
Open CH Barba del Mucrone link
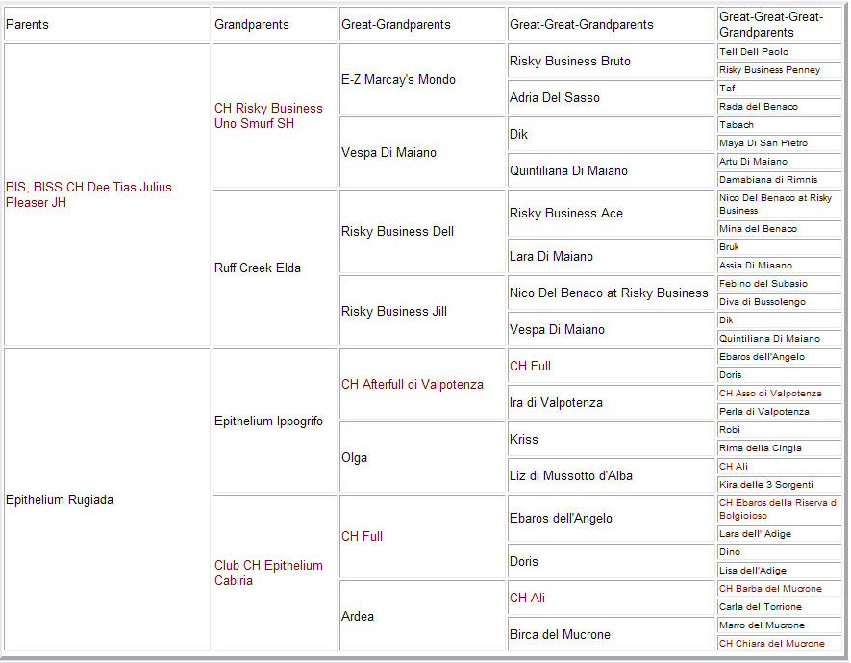point(770,589)
